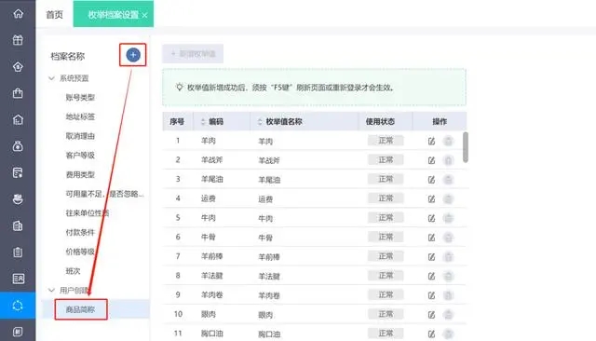Viewport: 596px width, 341px height.
Task: Open the shopping bag sidebar icon
Action: click(18, 93)
